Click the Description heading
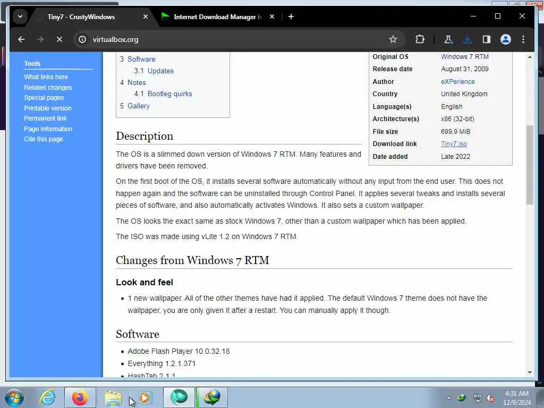This screenshot has width=544, height=408. 144,136
